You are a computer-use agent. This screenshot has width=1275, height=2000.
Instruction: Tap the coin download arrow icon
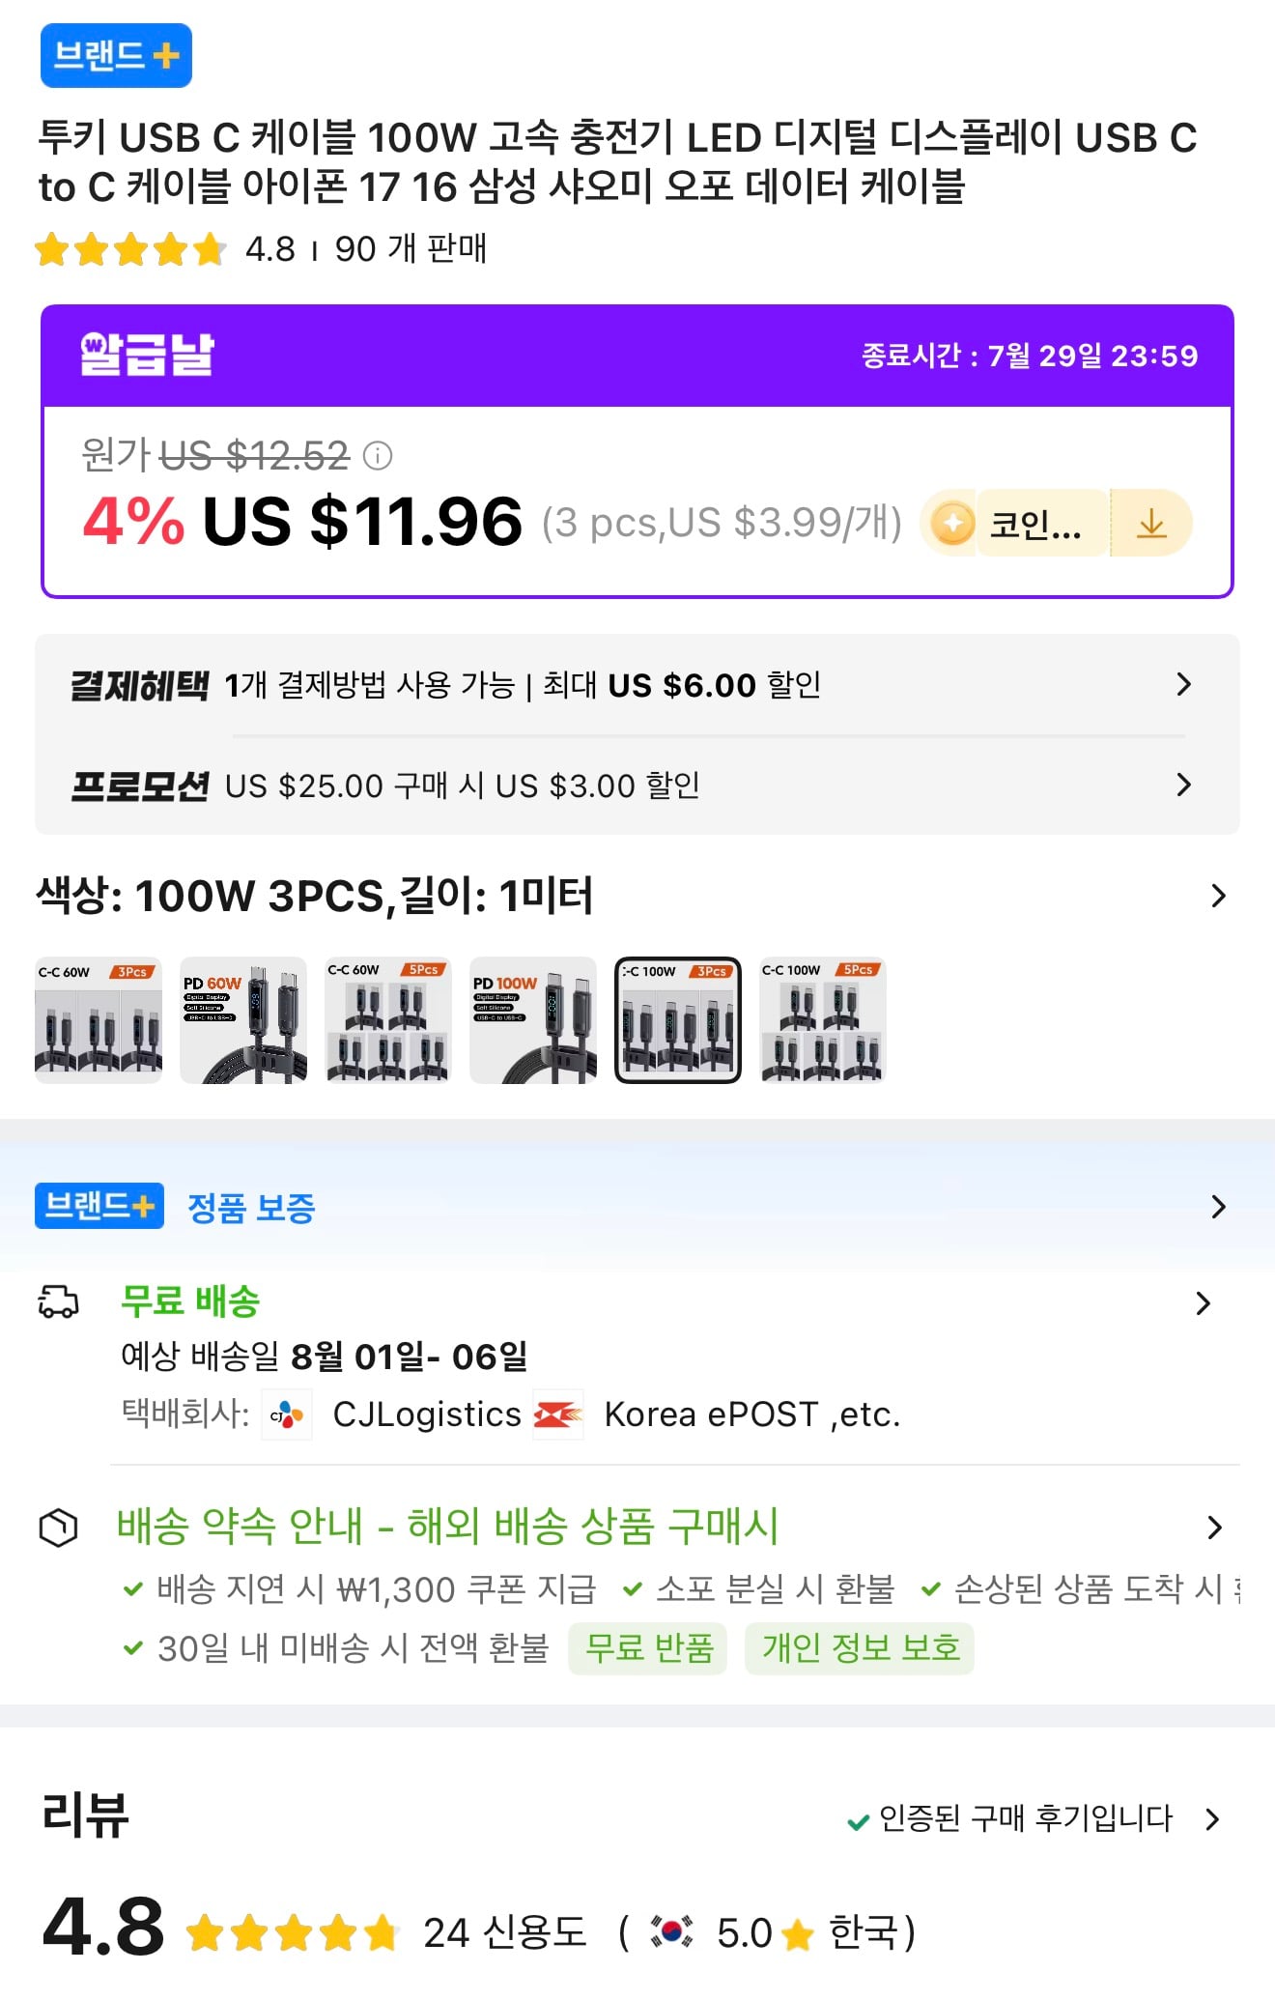pyautogui.click(x=1151, y=524)
